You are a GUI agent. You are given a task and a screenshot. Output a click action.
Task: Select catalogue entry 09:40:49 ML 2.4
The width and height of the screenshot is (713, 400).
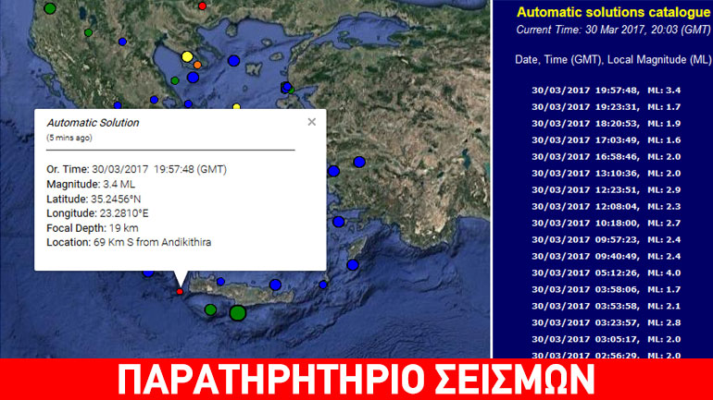pos(607,256)
